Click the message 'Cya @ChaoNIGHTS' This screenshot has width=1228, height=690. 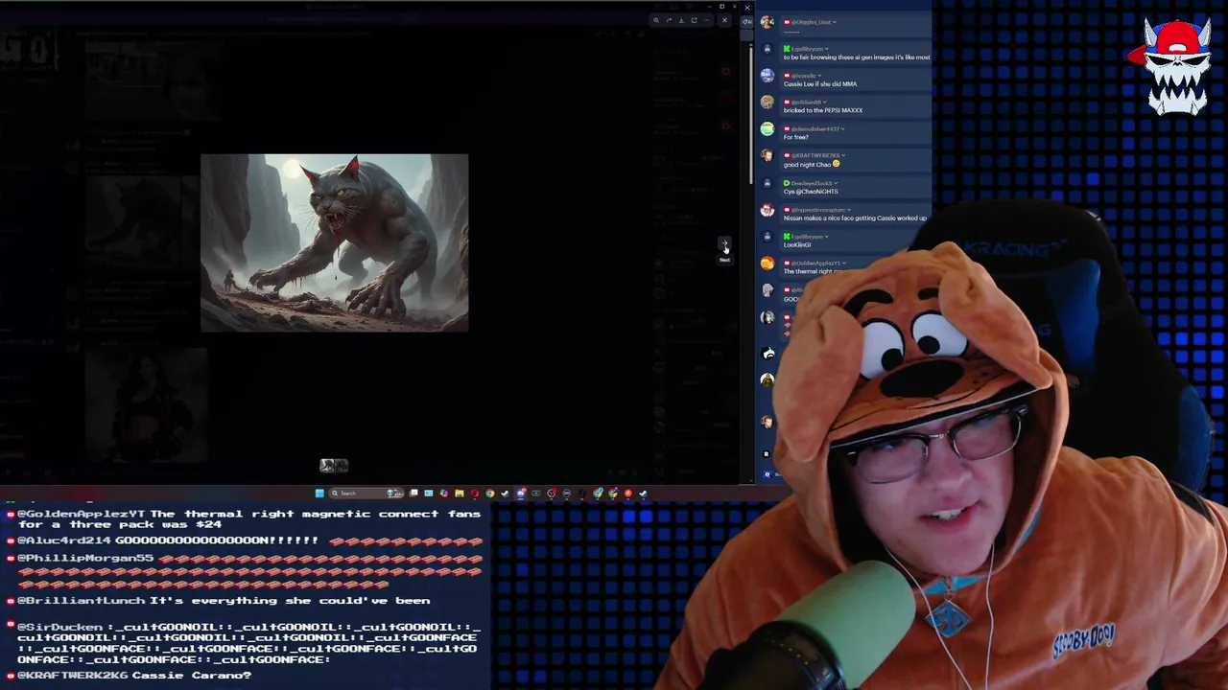811,192
